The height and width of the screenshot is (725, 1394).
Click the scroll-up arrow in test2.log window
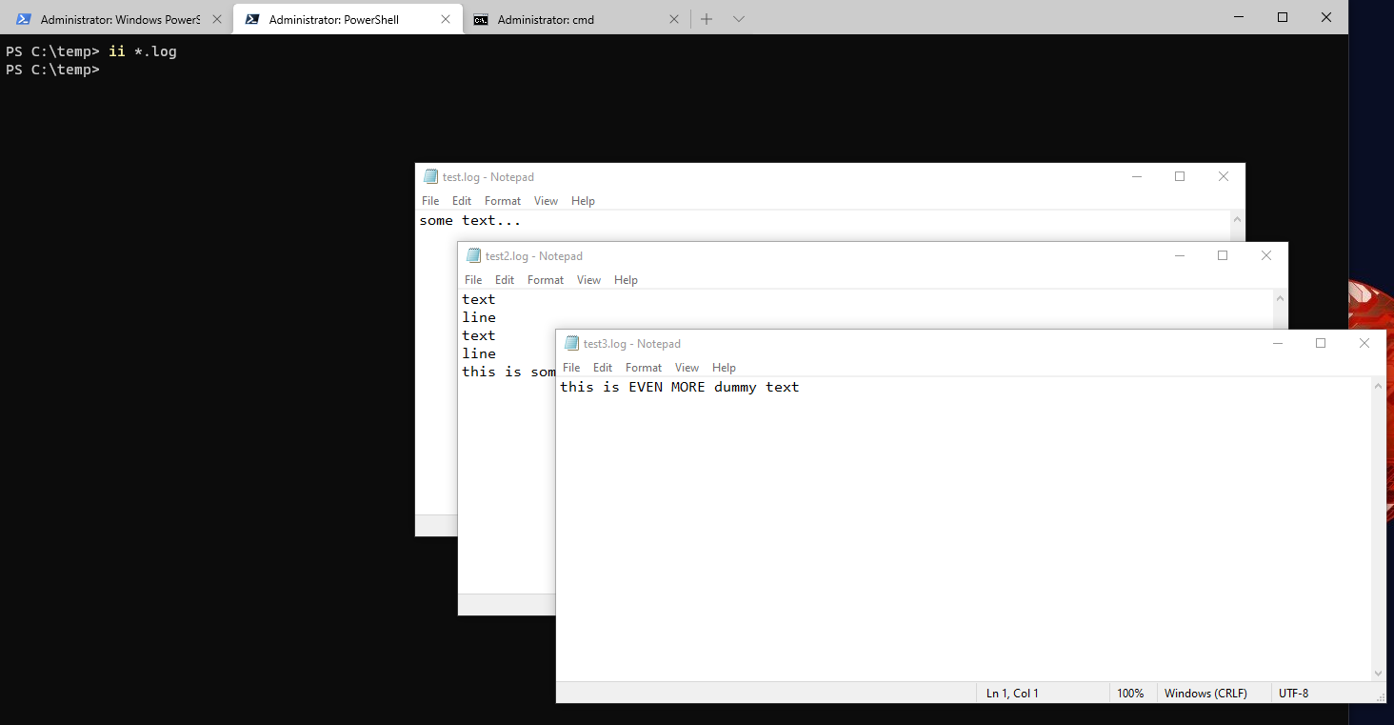tap(1280, 297)
